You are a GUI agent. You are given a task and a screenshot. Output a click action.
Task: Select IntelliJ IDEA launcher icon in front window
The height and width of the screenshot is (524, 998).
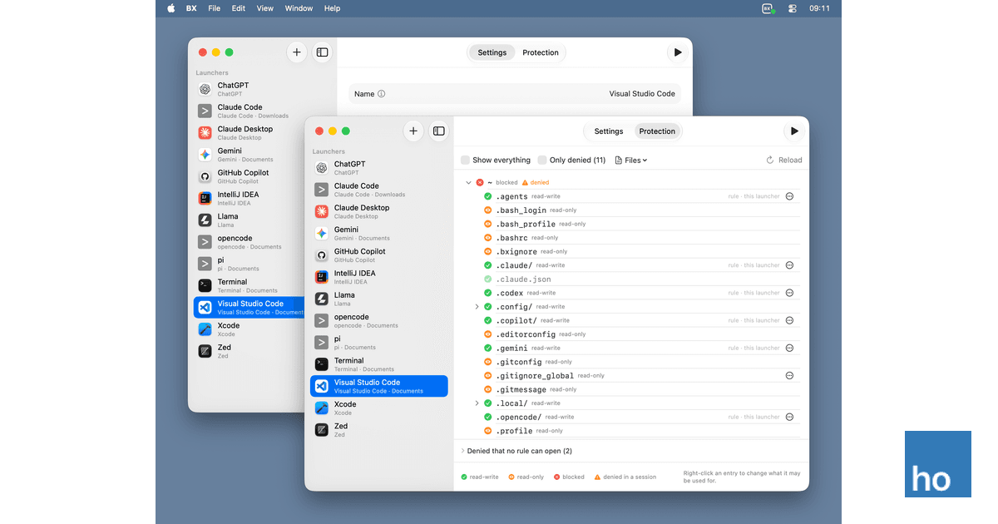pyautogui.click(x=321, y=277)
